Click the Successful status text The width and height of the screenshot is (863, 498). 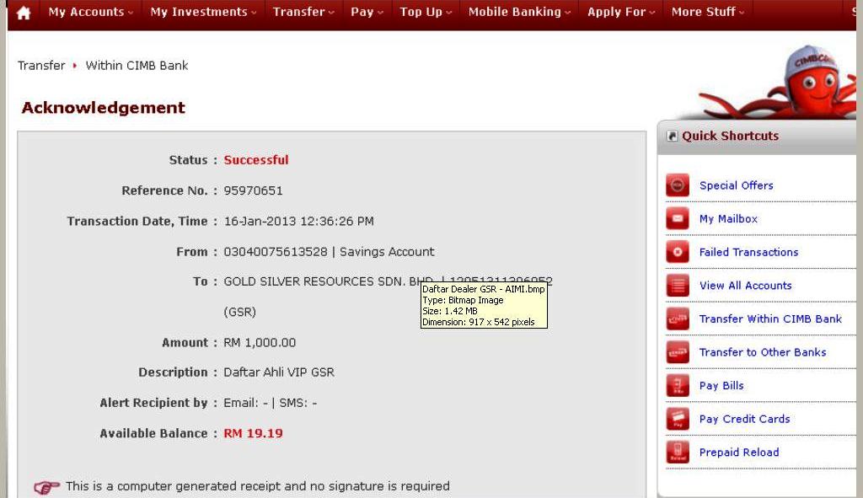click(x=256, y=160)
